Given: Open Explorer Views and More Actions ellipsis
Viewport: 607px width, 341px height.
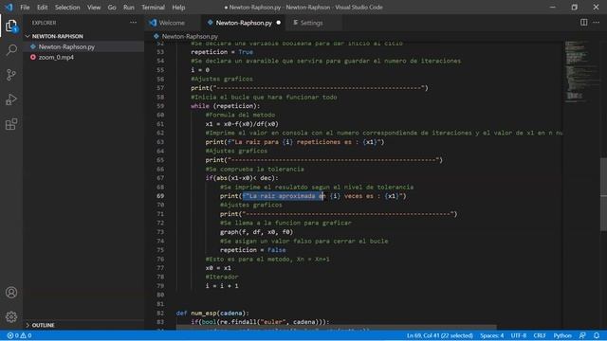Looking at the screenshot, I should (x=133, y=23).
